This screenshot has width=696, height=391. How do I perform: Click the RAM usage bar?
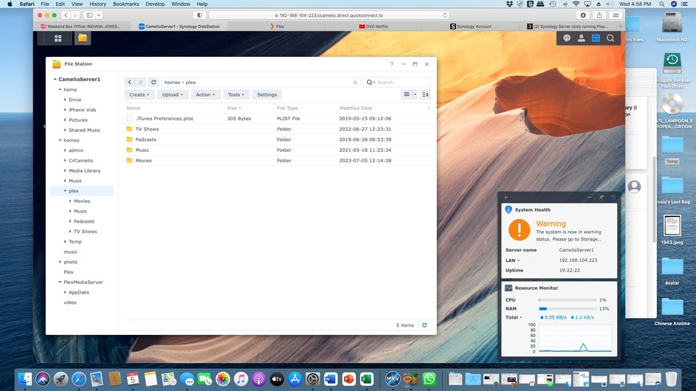pos(568,308)
